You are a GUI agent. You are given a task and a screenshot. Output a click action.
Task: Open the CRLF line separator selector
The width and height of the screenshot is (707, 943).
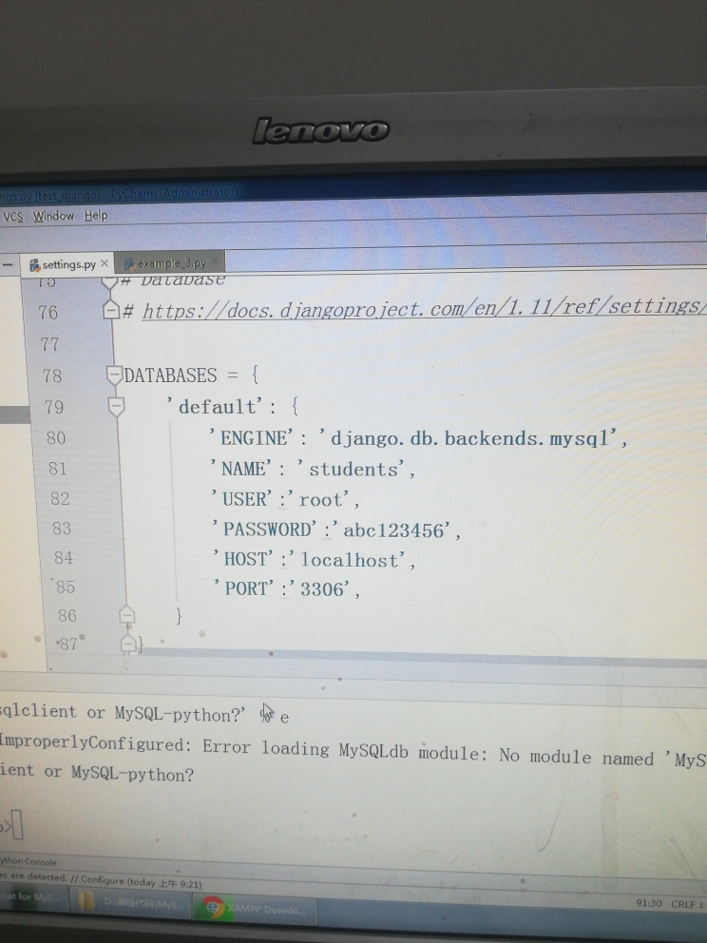tap(685, 904)
